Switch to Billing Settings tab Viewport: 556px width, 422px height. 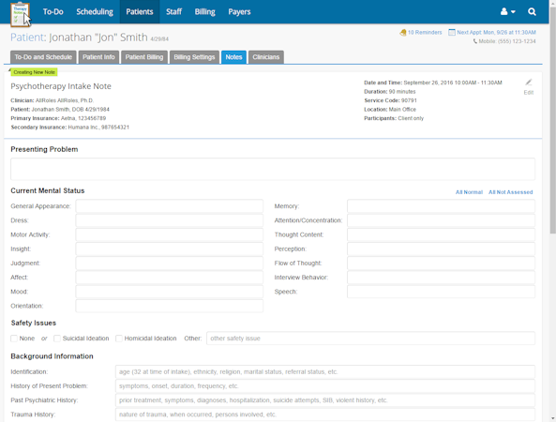coord(194,57)
